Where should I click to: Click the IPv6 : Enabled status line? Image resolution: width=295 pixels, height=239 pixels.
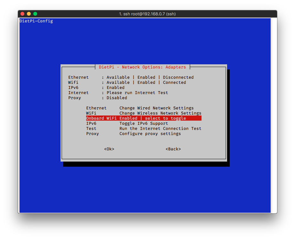96,88
